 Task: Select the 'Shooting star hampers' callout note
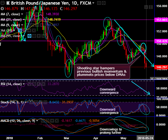[x=102, y=71]
